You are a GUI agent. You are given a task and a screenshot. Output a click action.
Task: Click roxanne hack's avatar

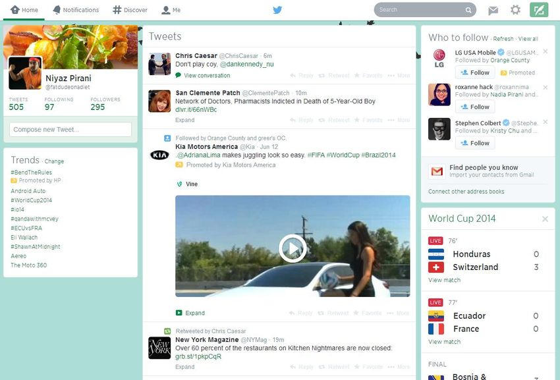click(439, 95)
